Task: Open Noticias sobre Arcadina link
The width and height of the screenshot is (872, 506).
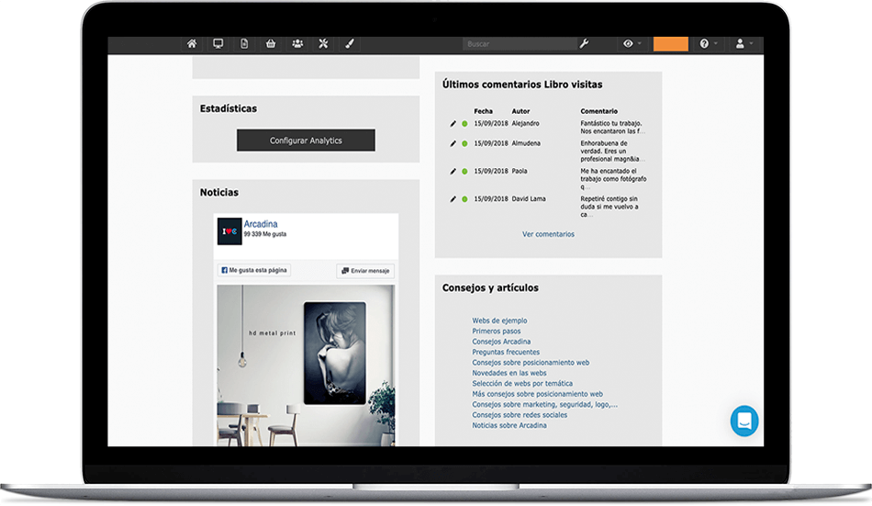Action: (509, 425)
